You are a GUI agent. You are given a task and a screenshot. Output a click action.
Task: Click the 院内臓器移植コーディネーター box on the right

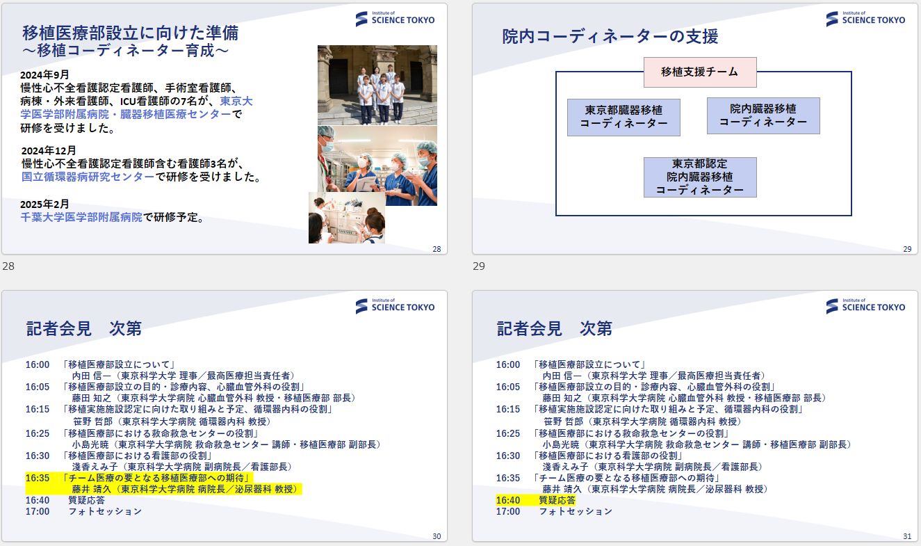click(763, 116)
